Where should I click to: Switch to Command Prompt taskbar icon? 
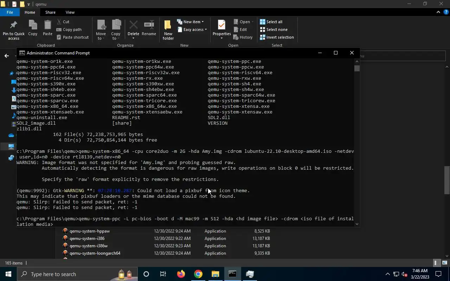click(x=232, y=274)
